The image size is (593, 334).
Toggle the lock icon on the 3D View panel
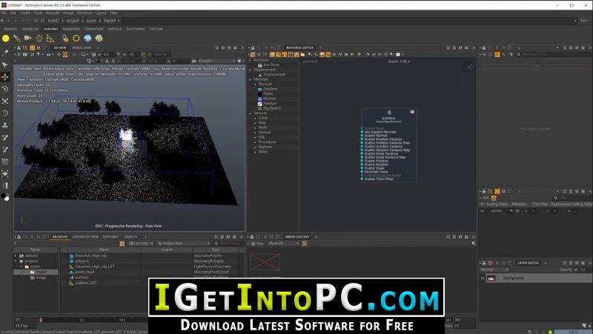tap(19, 48)
